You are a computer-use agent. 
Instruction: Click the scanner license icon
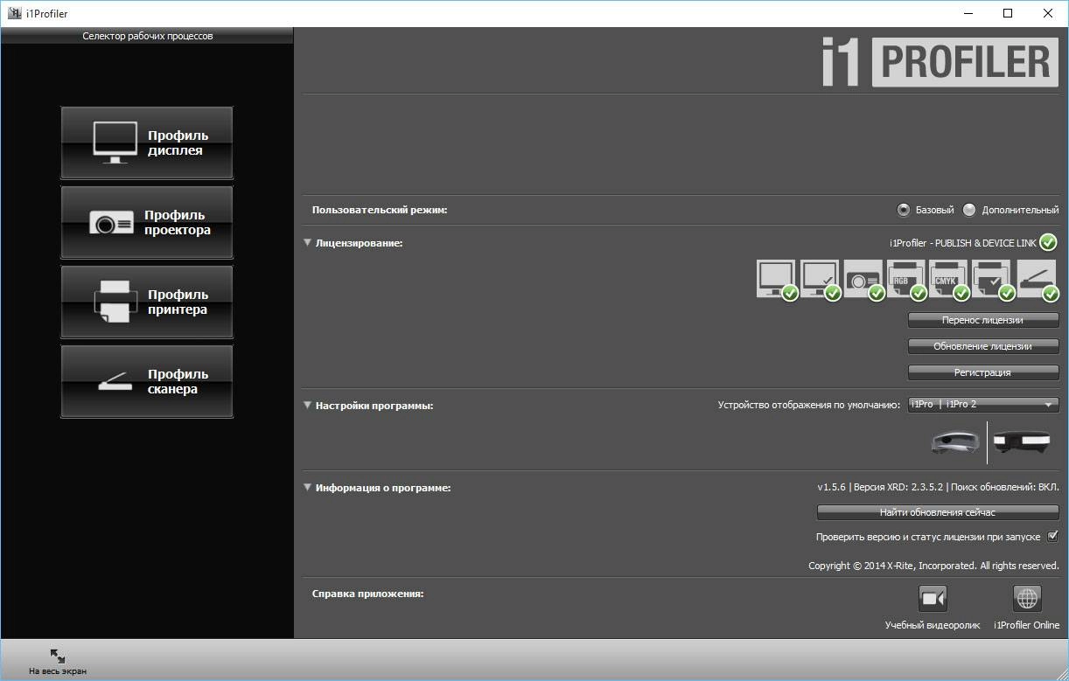coord(1037,280)
